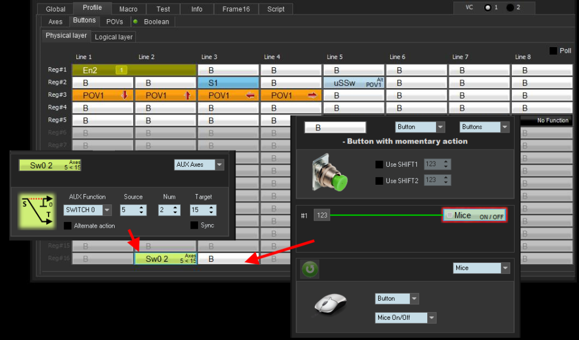
Task: Switch to the Test tab
Action: click(x=163, y=9)
